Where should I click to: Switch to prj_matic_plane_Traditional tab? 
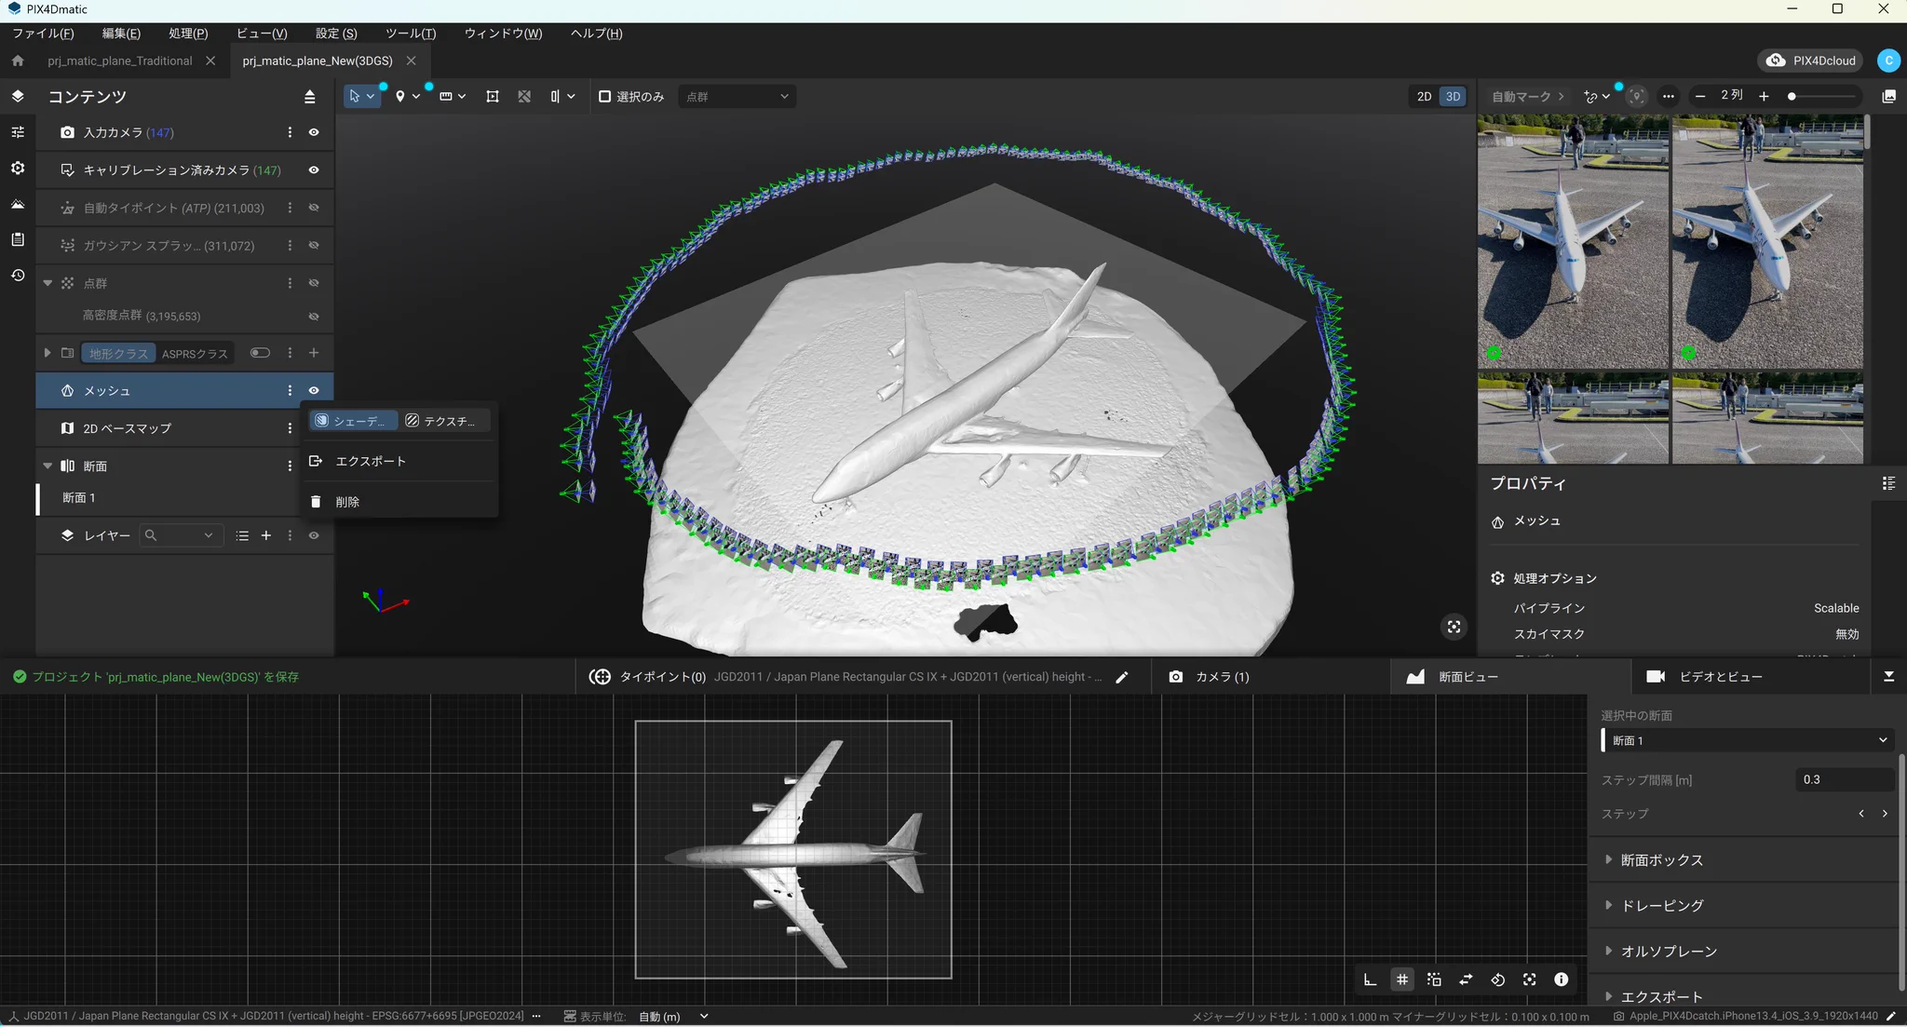pyautogui.click(x=120, y=61)
